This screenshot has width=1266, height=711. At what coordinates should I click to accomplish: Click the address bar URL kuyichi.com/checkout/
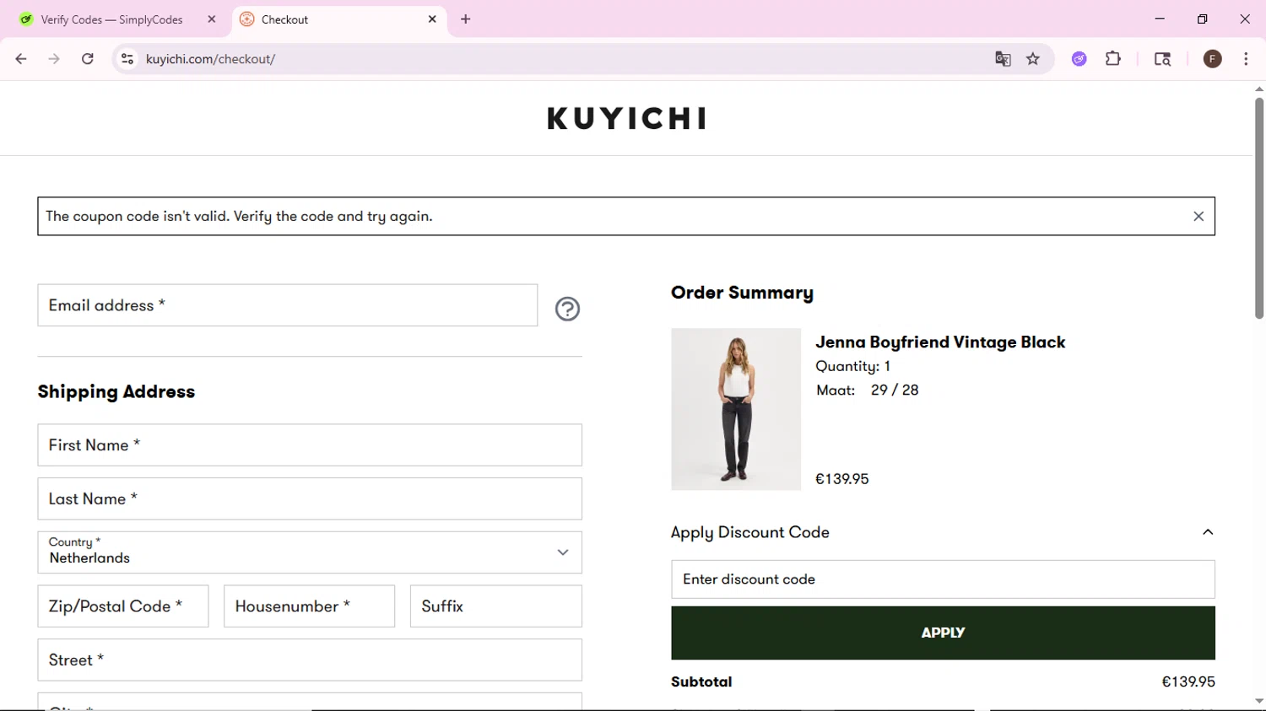pos(210,59)
